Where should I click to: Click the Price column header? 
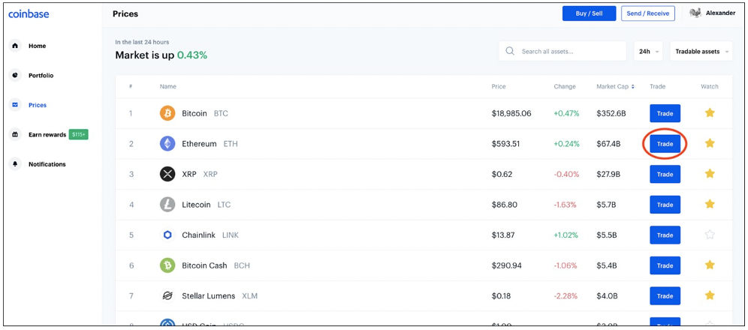tap(499, 87)
